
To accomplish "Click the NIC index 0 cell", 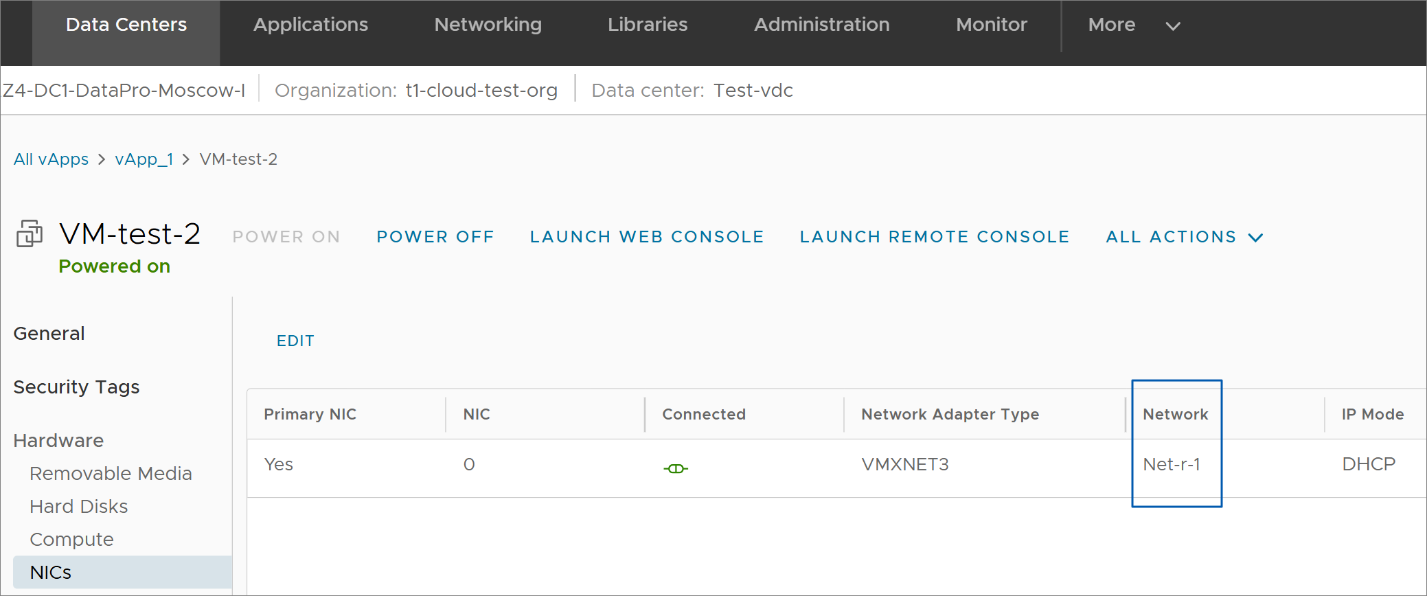I will (469, 465).
